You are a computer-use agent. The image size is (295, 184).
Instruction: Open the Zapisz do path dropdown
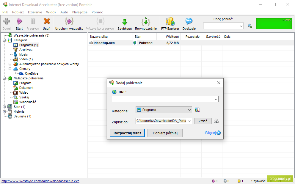(x=190, y=121)
